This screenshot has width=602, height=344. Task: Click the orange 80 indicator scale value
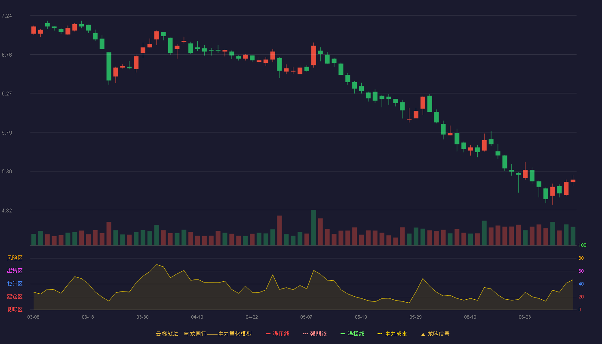click(581, 258)
